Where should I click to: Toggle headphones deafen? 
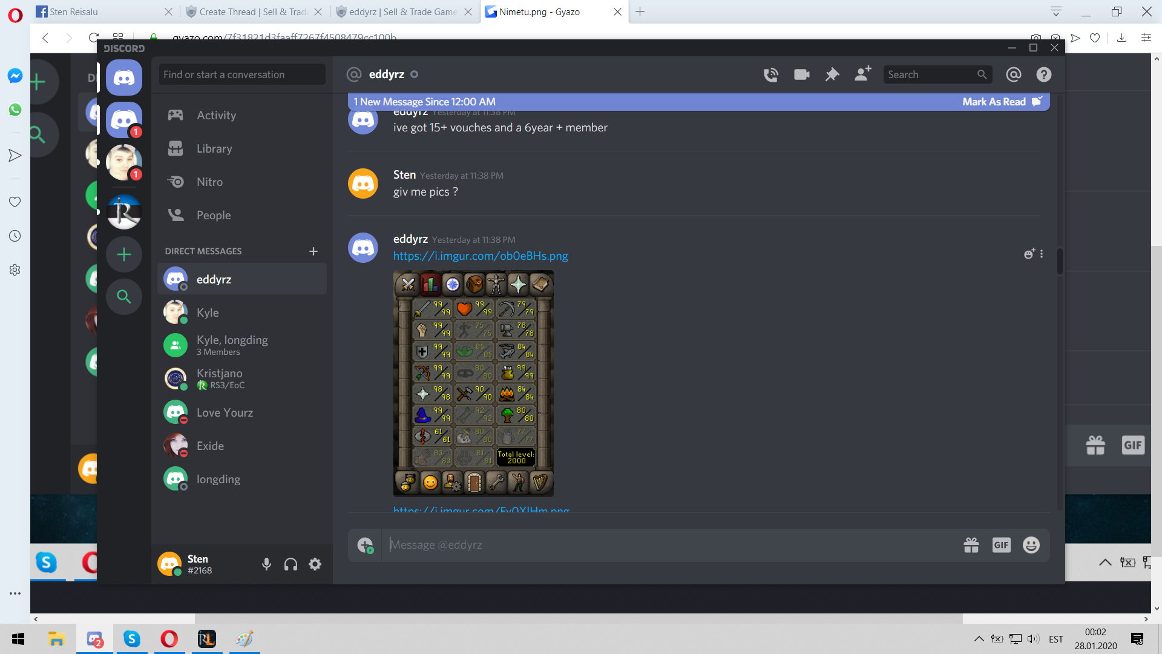click(x=290, y=564)
